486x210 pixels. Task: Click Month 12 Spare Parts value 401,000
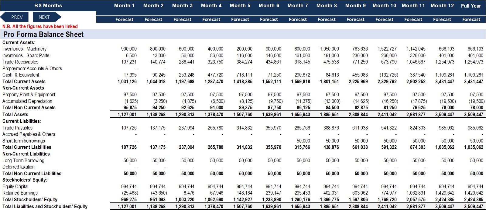(x=447, y=55)
